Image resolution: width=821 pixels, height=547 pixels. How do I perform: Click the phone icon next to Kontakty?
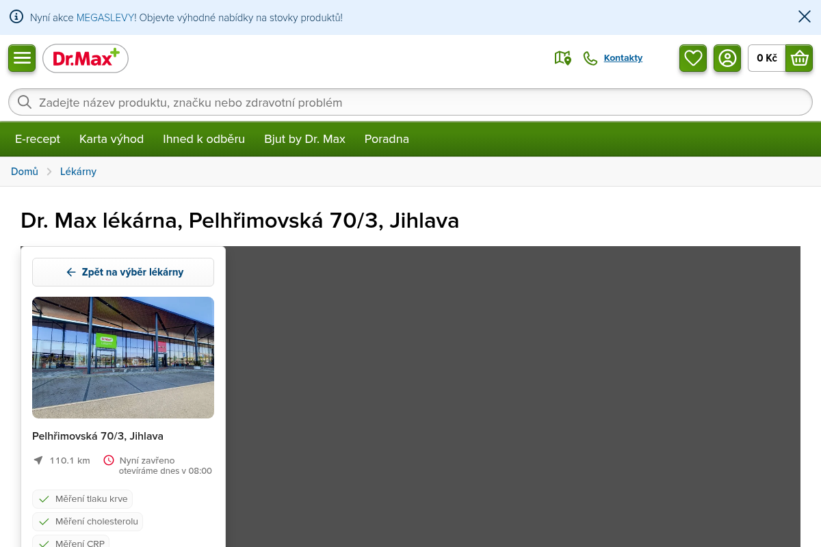pyautogui.click(x=590, y=58)
